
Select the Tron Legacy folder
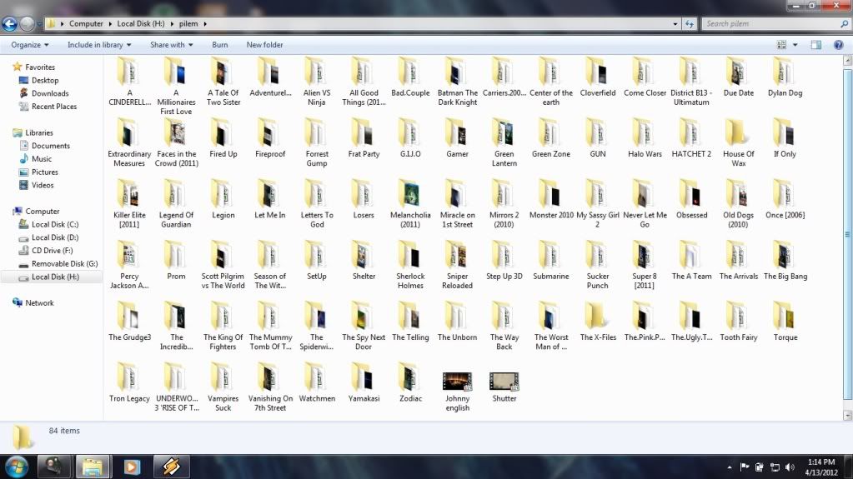click(x=129, y=382)
